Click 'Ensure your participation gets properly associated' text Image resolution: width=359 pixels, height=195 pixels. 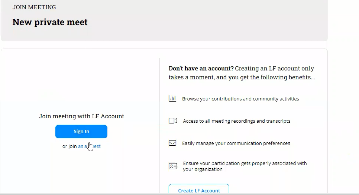tap(245, 163)
